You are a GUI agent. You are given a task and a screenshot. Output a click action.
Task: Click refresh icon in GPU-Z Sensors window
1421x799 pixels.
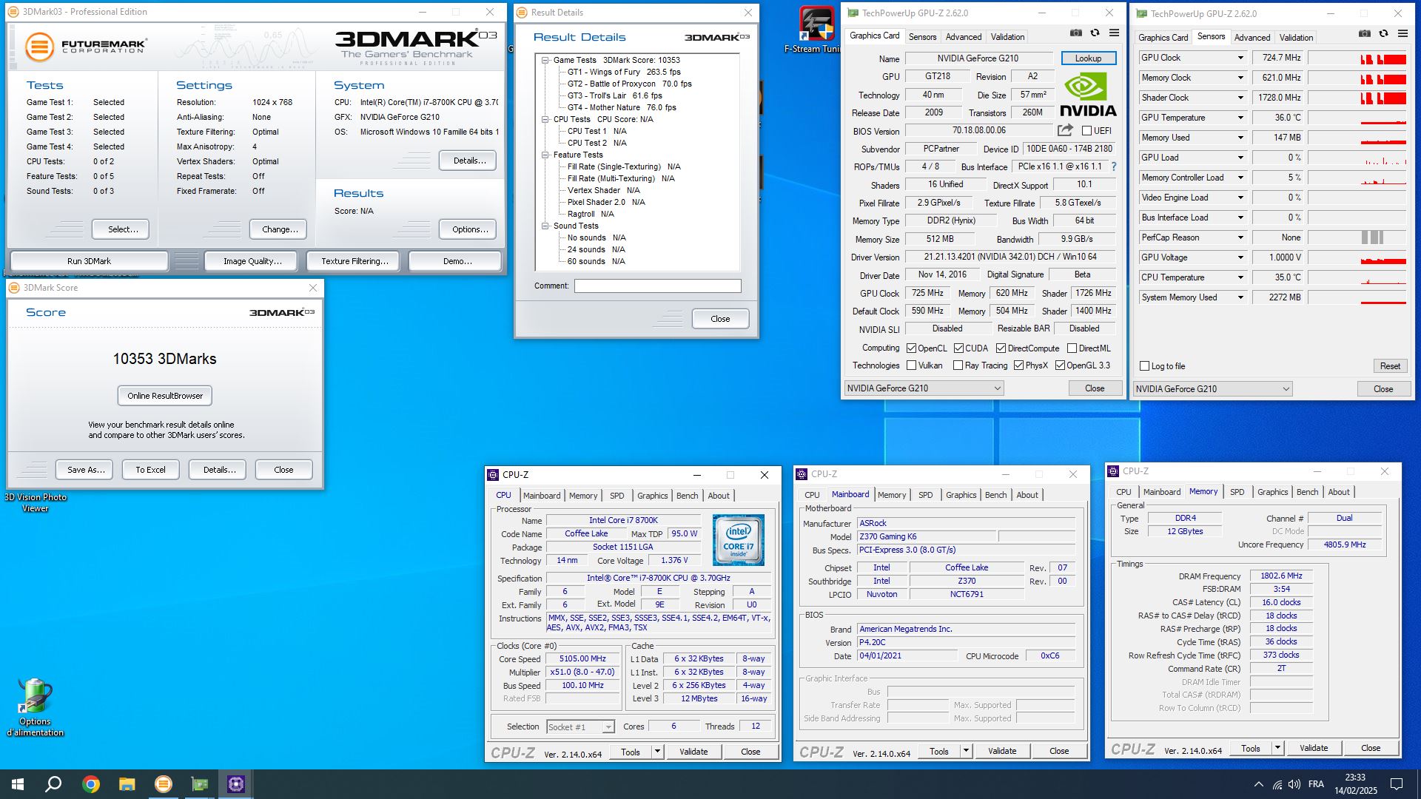pyautogui.click(x=1383, y=34)
